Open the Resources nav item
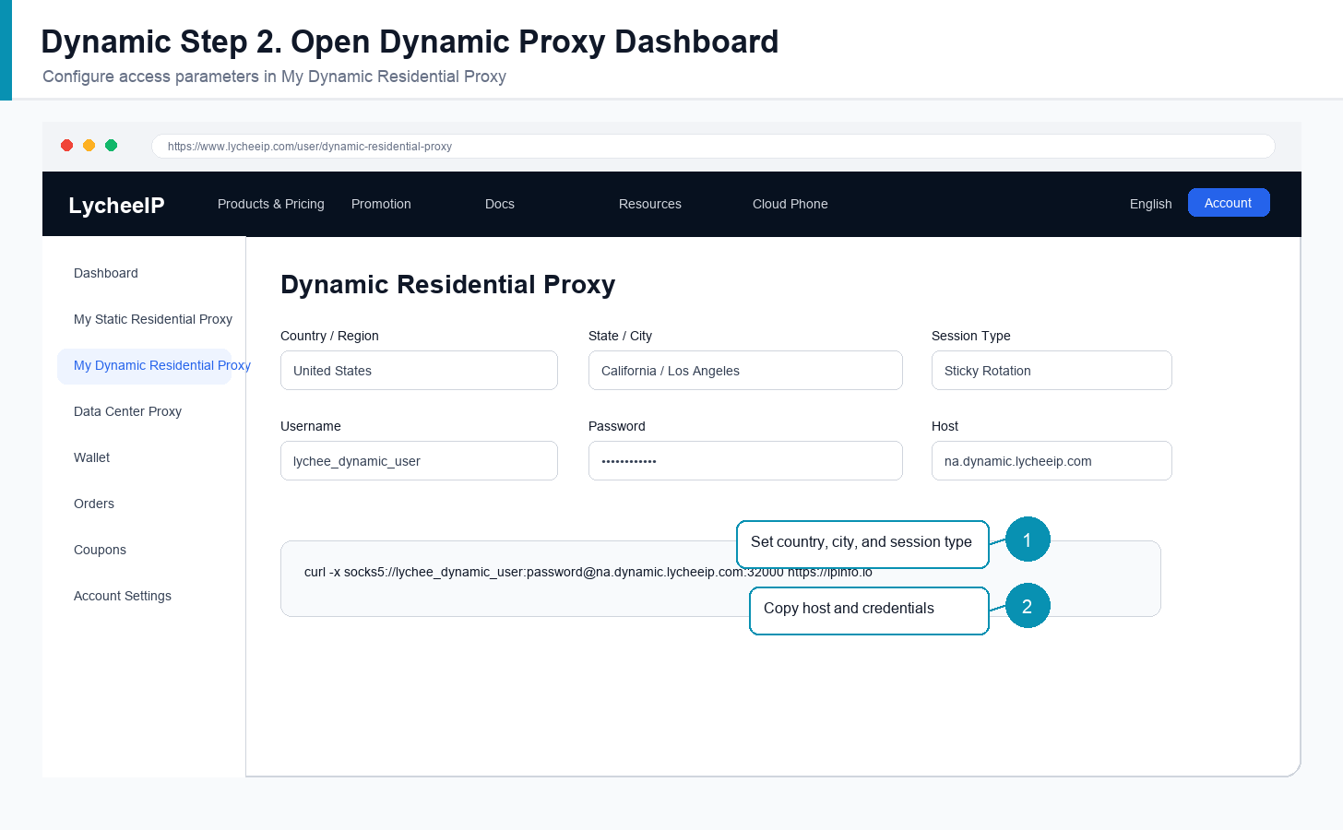 [650, 204]
